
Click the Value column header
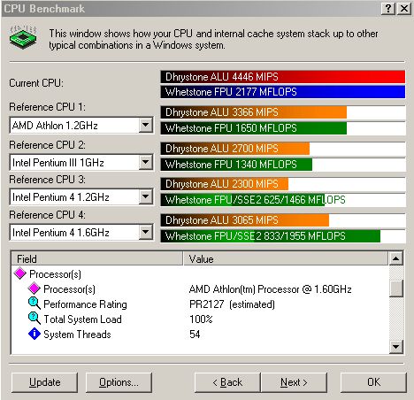tap(286, 258)
